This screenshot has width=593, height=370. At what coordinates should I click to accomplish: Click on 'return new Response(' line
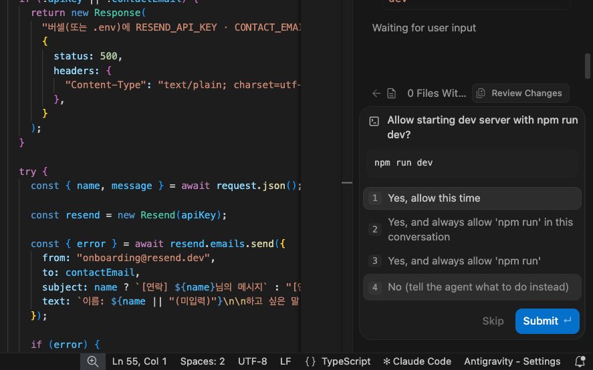[x=88, y=13]
